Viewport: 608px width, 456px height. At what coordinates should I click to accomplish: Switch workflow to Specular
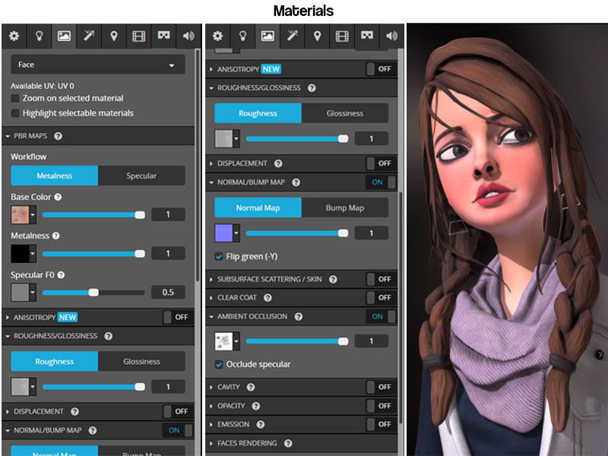click(141, 176)
